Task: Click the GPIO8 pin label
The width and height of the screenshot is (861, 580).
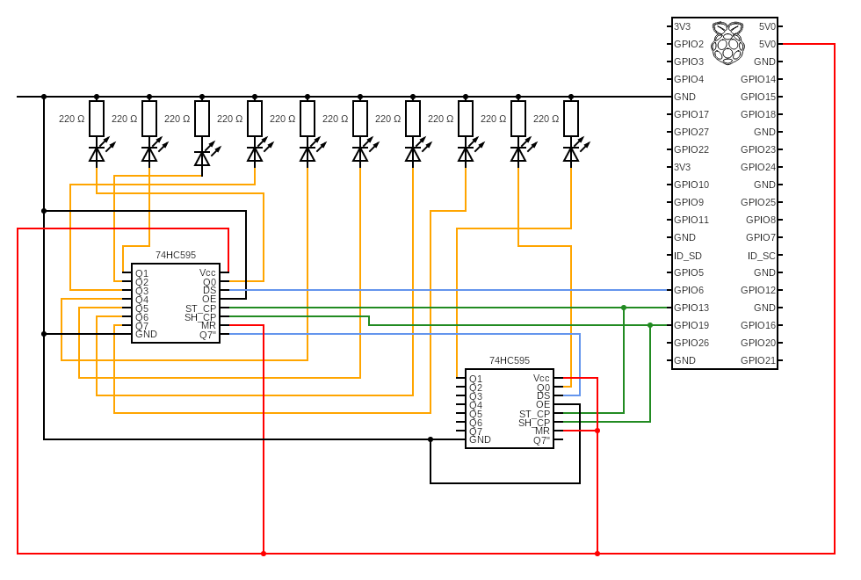Action: click(761, 220)
